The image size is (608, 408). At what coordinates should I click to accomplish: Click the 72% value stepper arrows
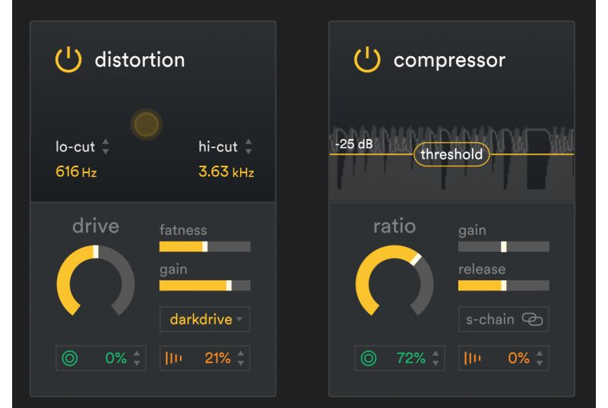click(x=435, y=358)
